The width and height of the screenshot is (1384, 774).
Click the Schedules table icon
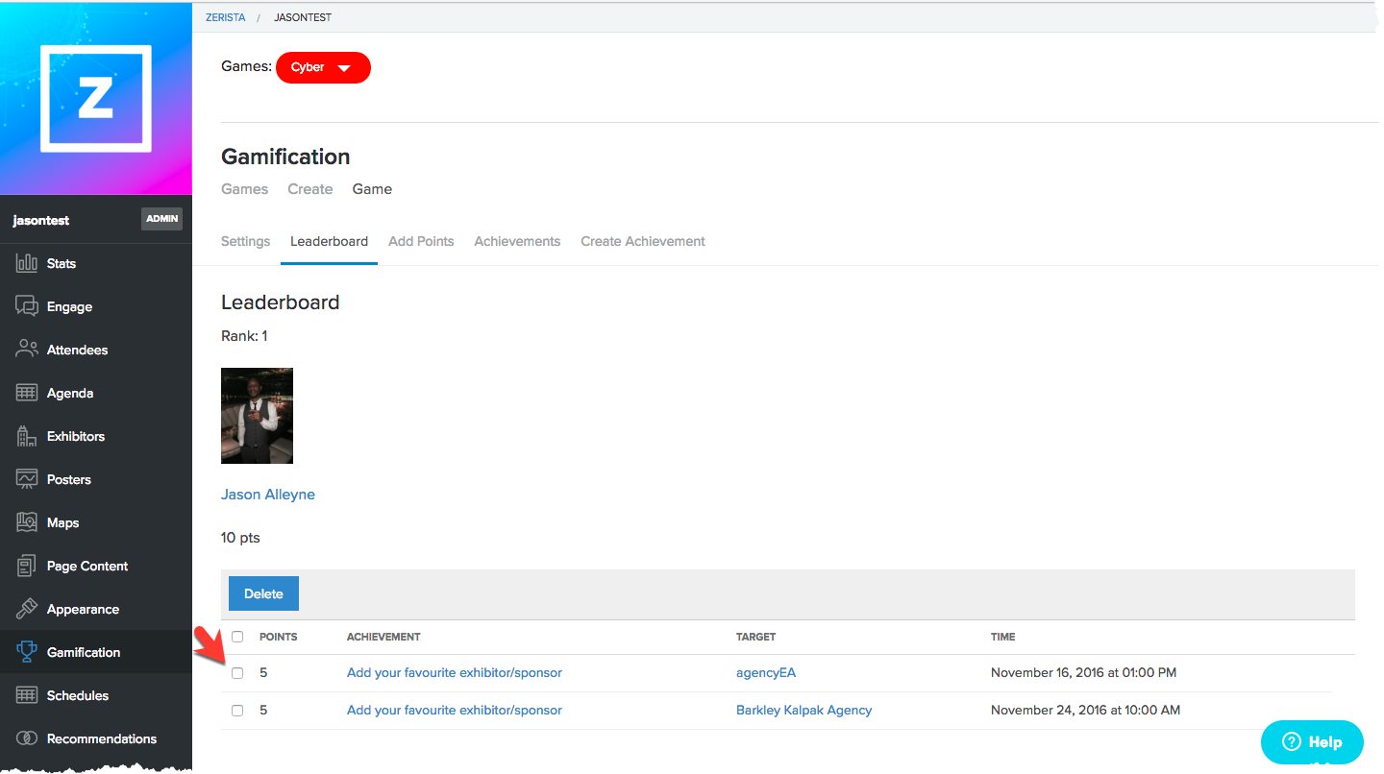[27, 695]
